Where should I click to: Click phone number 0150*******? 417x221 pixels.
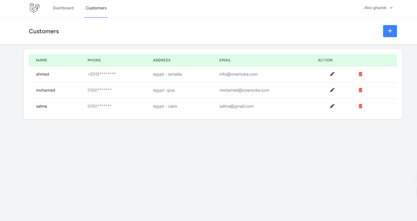point(99,106)
